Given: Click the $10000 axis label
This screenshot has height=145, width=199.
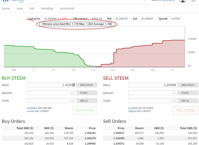Looking at the screenshot, I should tap(192, 39).
